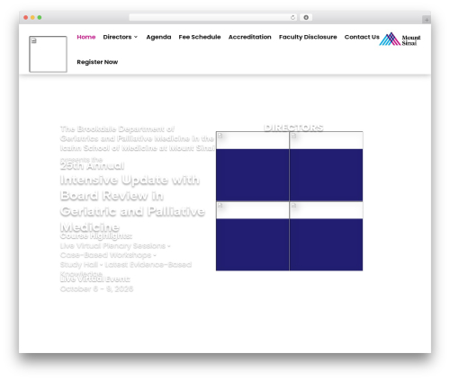Click the 'Live Virtual Plenary Sessions' text
Viewport: 450px width, 380px height.
coord(112,246)
